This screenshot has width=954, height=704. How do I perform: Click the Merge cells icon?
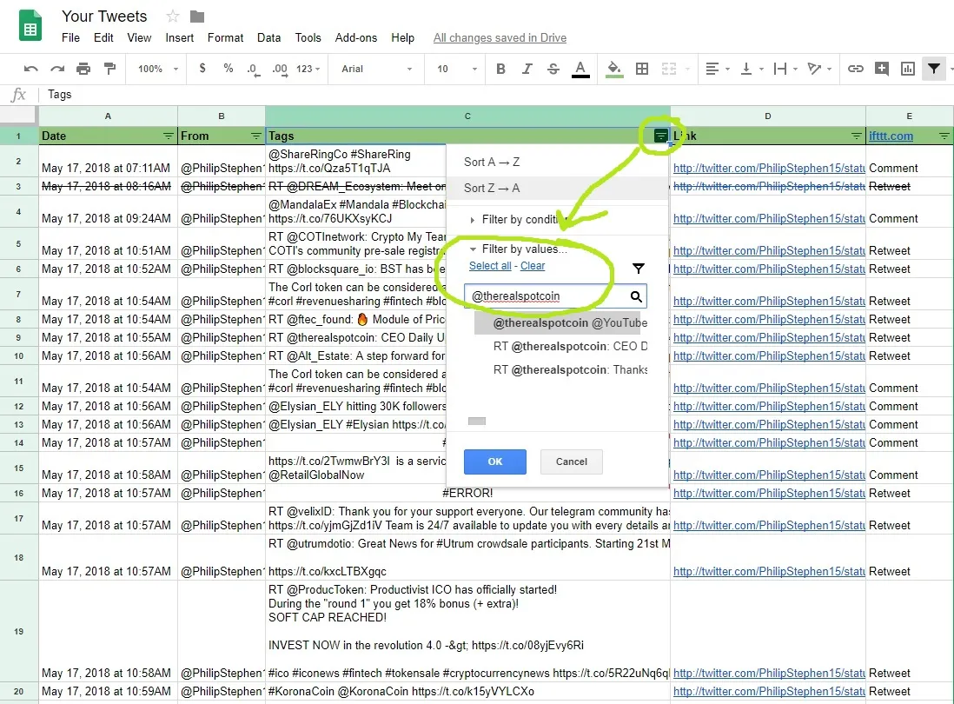tap(669, 69)
